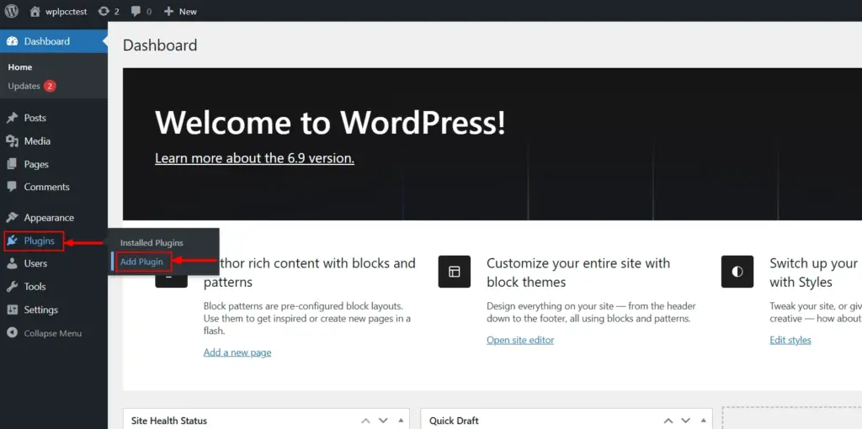Click the Collapse Menu toggle

coord(52,333)
